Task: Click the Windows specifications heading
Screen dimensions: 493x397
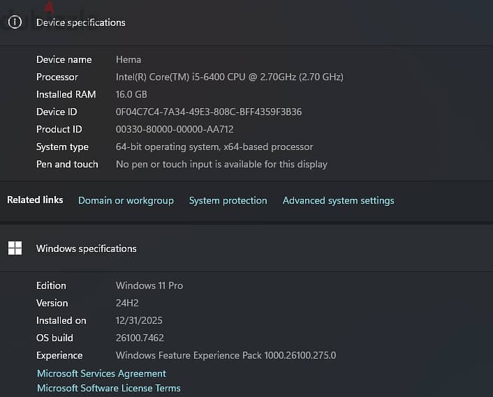Action: tap(87, 249)
